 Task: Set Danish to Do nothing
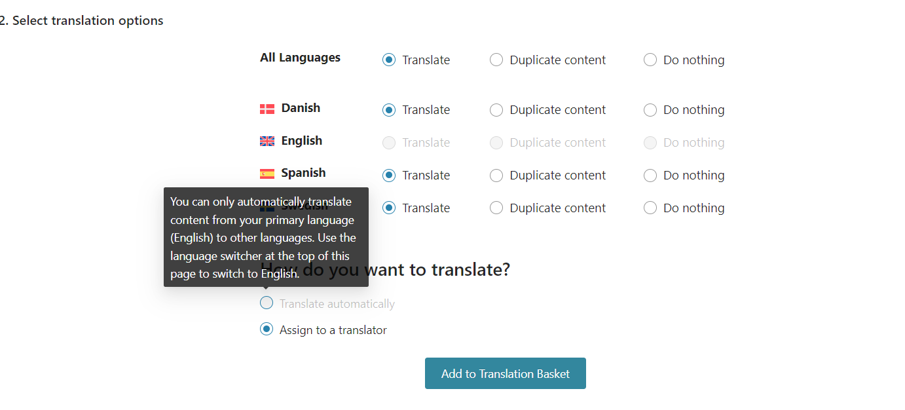point(650,110)
